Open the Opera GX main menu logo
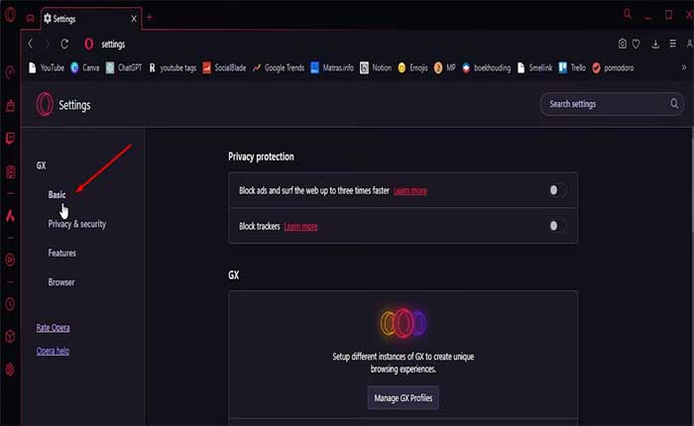Viewport: 694px width, 426px height. tap(10, 15)
